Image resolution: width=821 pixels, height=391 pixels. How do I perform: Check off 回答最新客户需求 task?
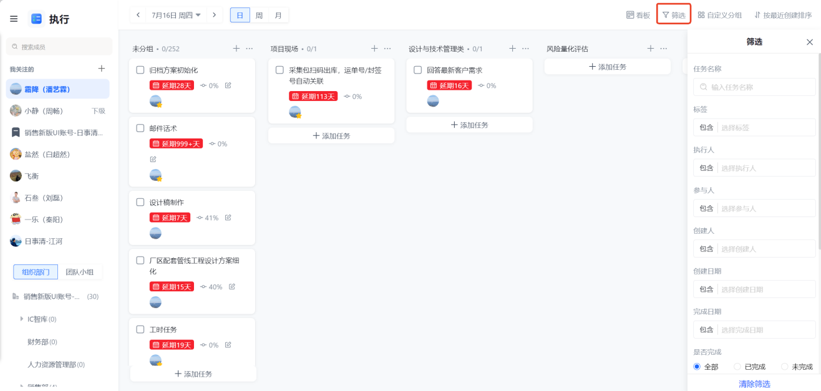(418, 70)
